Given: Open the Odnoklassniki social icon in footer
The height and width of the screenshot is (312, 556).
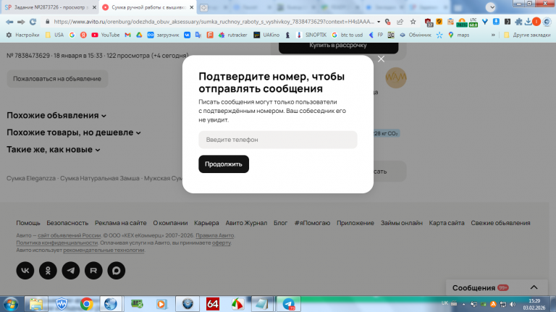Looking at the screenshot, I should (x=48, y=271).
